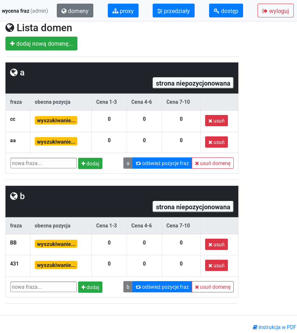Delete domain b with usuń domenę
This screenshot has width=297, height=333.
tap(213, 287)
